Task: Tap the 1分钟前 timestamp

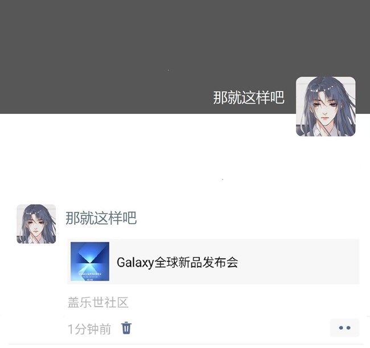Action: coord(89,329)
